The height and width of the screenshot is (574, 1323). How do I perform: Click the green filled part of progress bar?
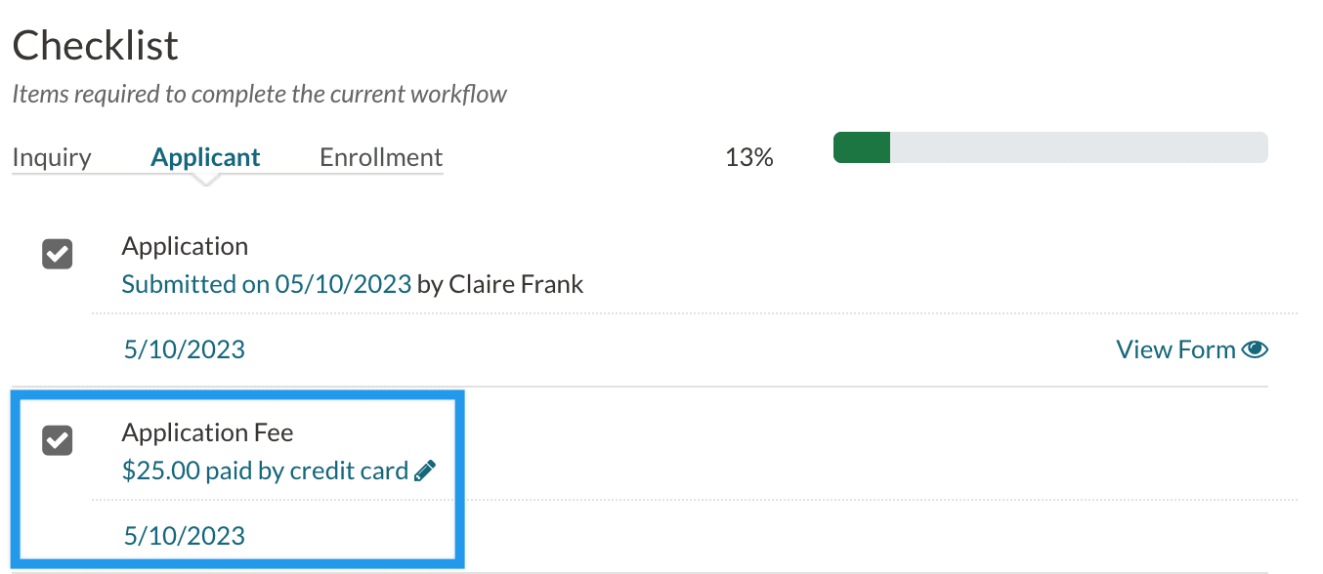coord(861,147)
